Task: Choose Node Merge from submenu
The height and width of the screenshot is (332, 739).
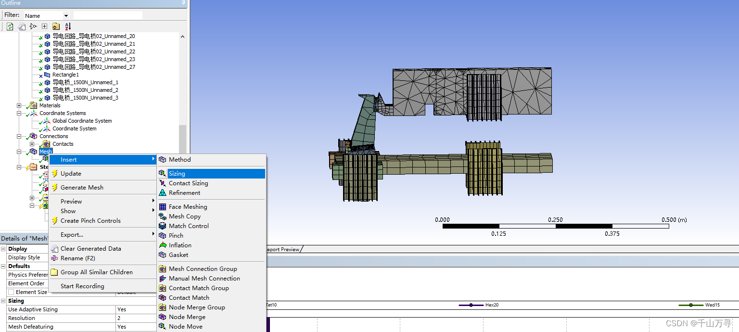Action: [x=211, y=317]
